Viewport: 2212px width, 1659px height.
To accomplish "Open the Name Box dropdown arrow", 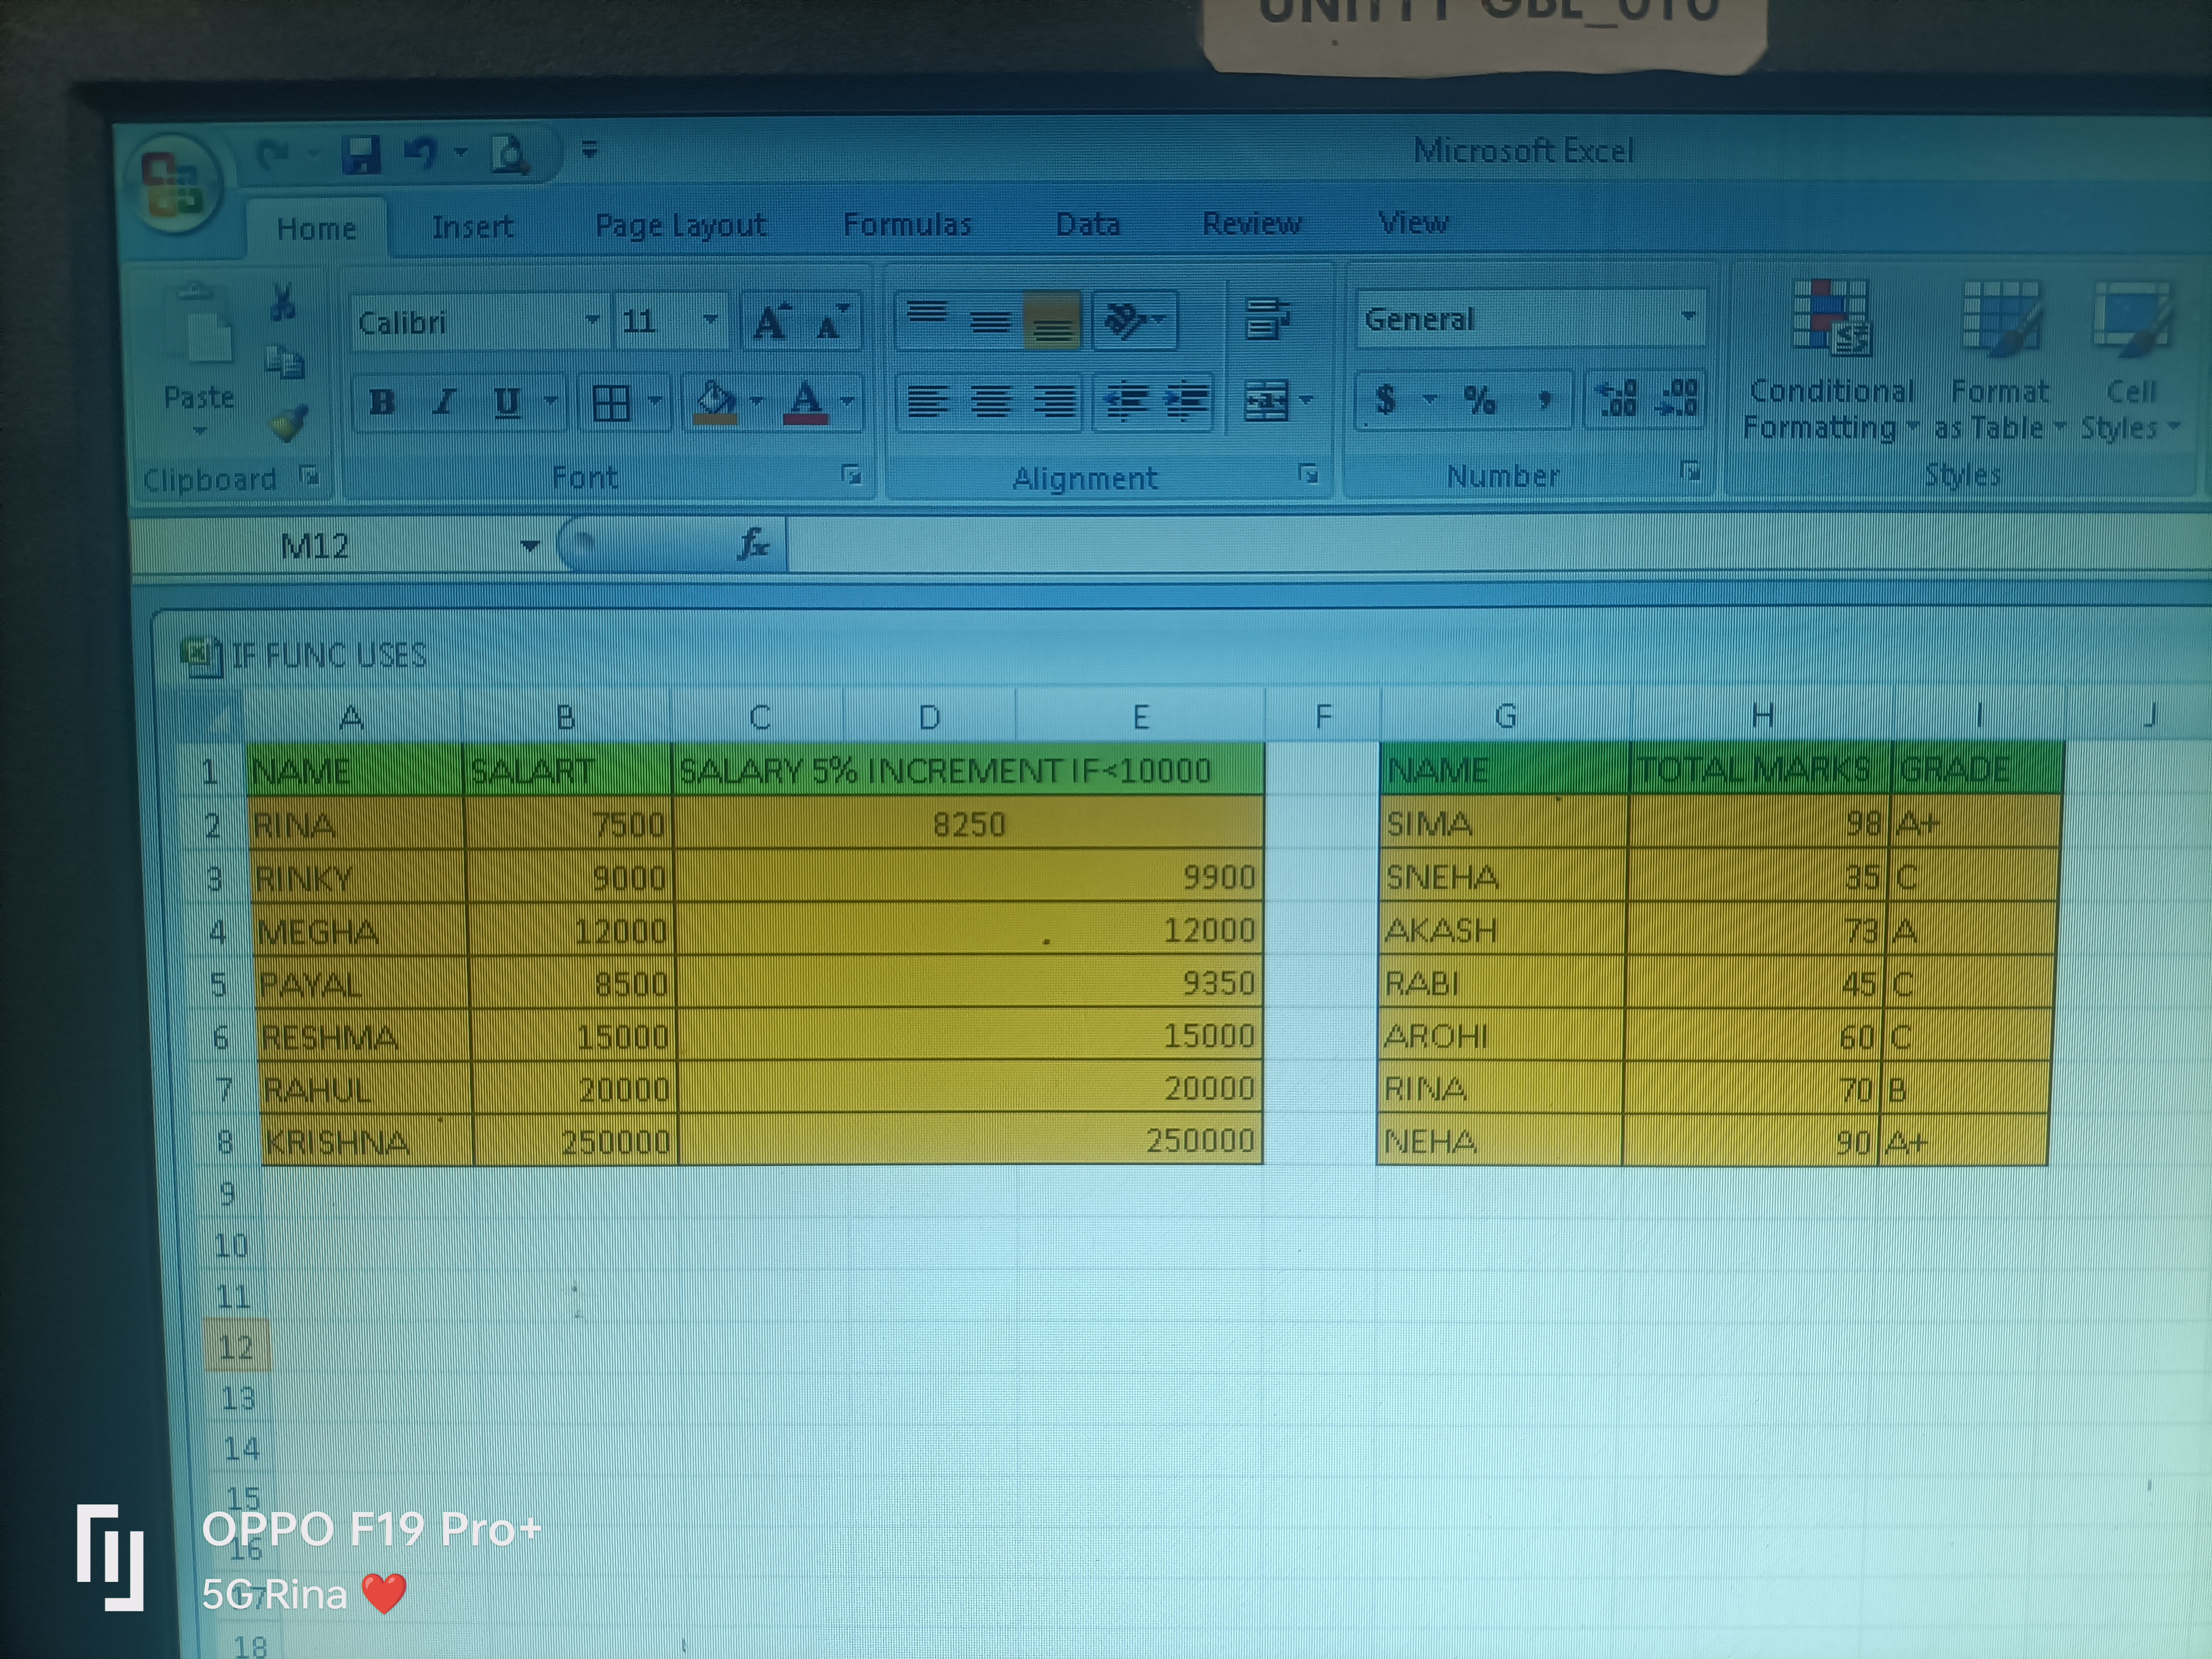I will tap(529, 546).
